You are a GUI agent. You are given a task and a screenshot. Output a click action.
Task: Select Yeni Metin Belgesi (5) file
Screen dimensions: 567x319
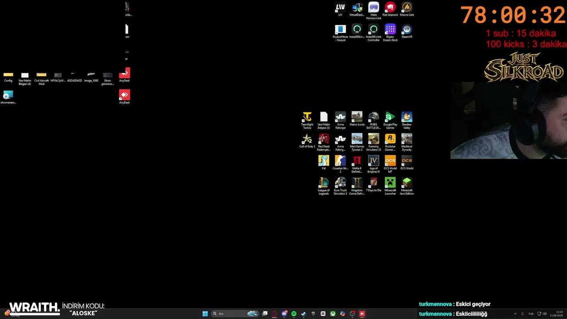pos(324,121)
